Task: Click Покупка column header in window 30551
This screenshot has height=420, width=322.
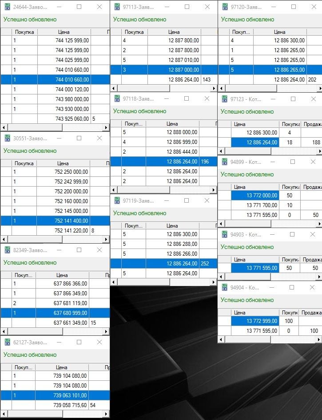Action: click(x=24, y=163)
